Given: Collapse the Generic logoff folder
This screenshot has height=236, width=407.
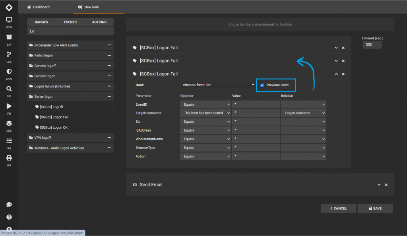Looking at the screenshot, I should (x=109, y=66).
